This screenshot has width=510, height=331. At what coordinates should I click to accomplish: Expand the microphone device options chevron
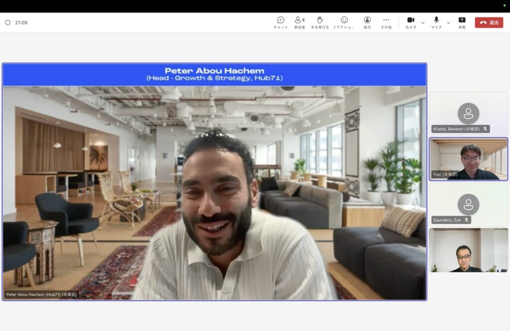pyautogui.click(x=448, y=22)
